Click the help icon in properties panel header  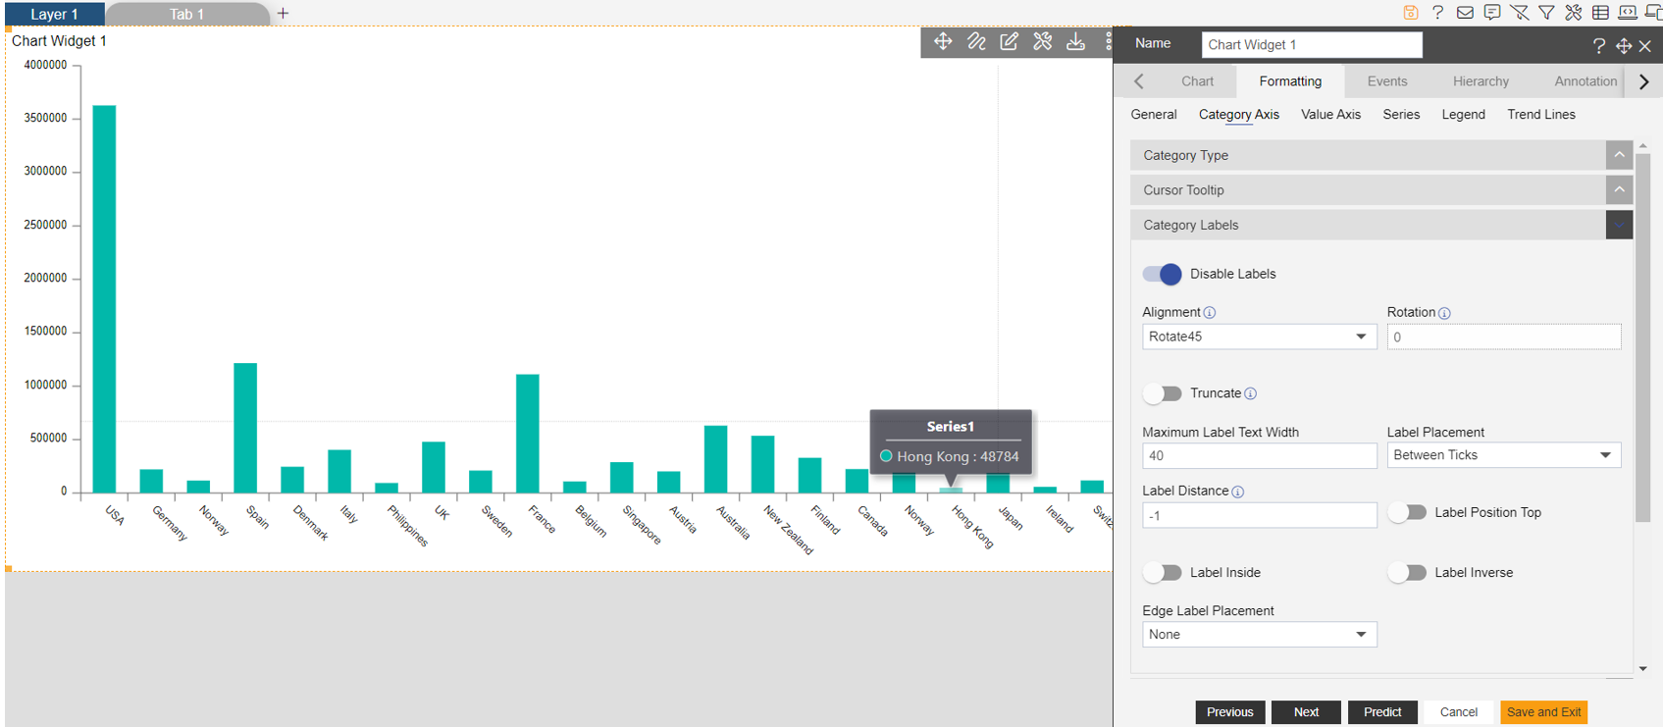tap(1599, 46)
